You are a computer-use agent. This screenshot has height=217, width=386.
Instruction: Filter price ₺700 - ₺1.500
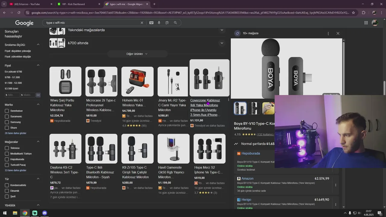click(x=12, y=77)
